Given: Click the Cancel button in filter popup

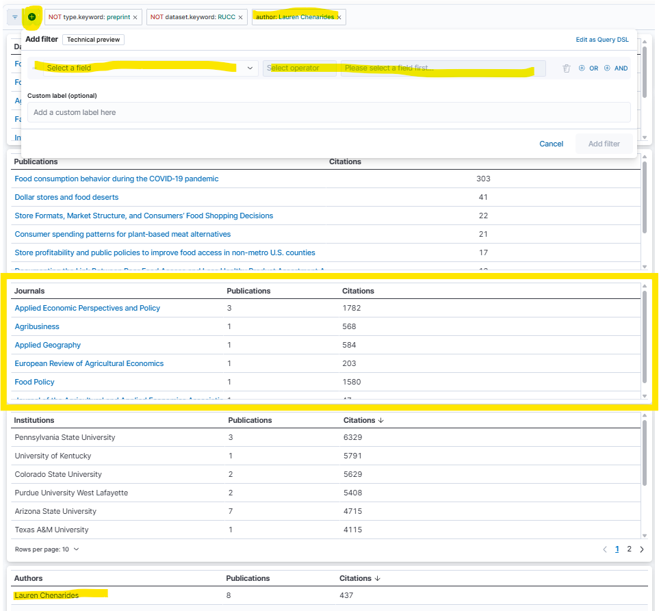Looking at the screenshot, I should (x=551, y=144).
